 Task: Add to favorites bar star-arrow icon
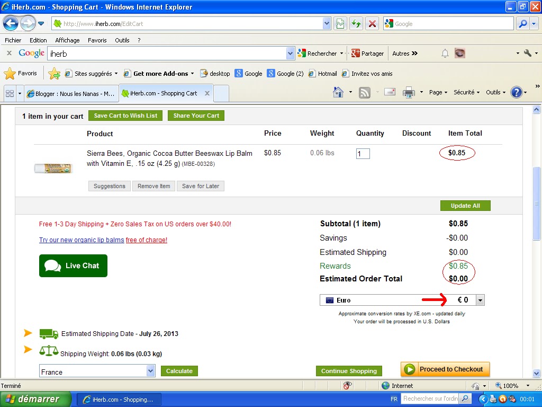(x=54, y=73)
